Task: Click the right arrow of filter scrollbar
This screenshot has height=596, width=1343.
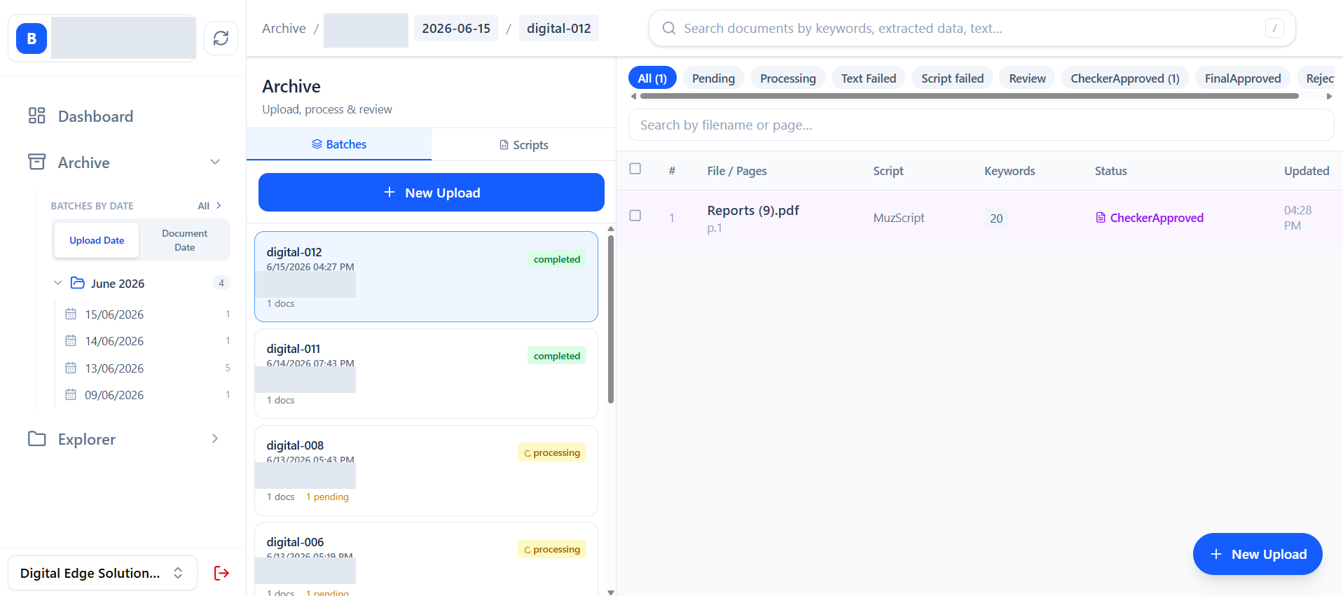Action: [1329, 96]
